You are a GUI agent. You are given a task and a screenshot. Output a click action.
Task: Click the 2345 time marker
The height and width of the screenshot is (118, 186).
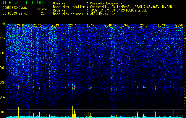pos(90,25)
